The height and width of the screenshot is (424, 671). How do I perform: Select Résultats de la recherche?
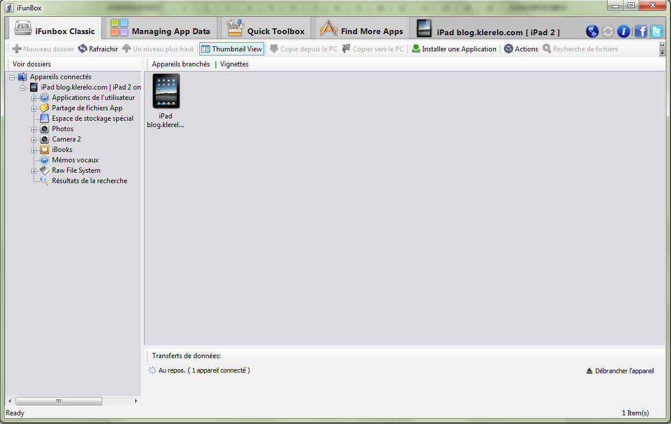pyautogui.click(x=90, y=181)
